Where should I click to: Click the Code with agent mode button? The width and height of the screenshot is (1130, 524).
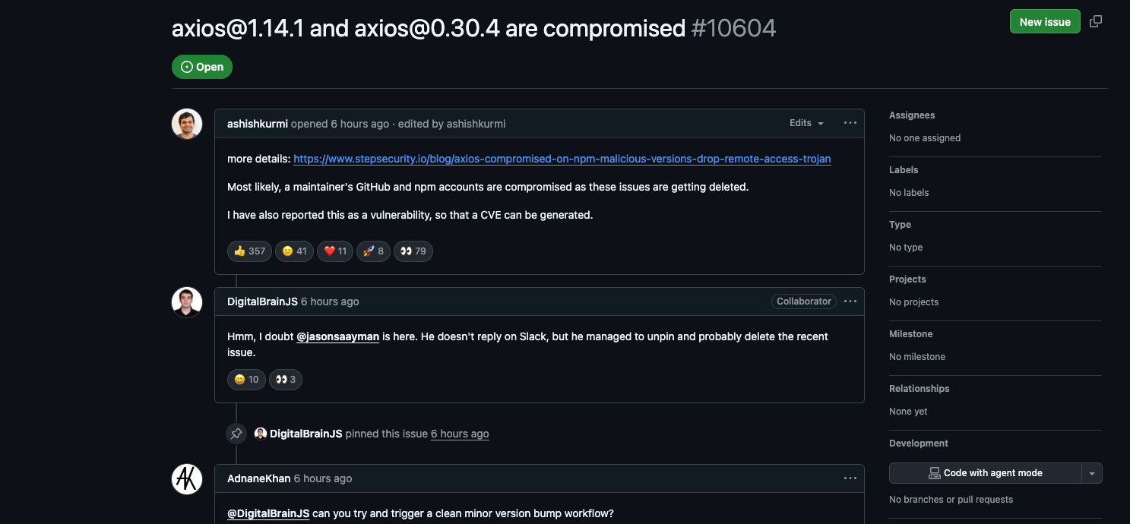[x=986, y=472]
